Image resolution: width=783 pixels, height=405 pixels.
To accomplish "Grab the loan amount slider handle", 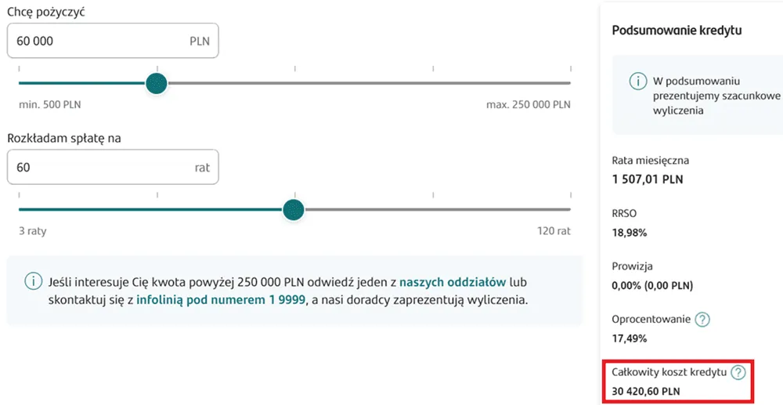I will [157, 83].
